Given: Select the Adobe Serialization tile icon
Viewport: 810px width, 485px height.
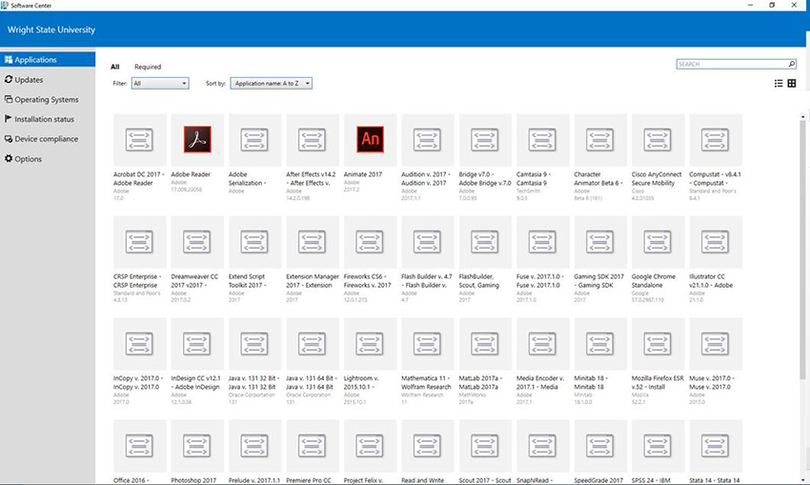Looking at the screenshot, I should pos(254,140).
